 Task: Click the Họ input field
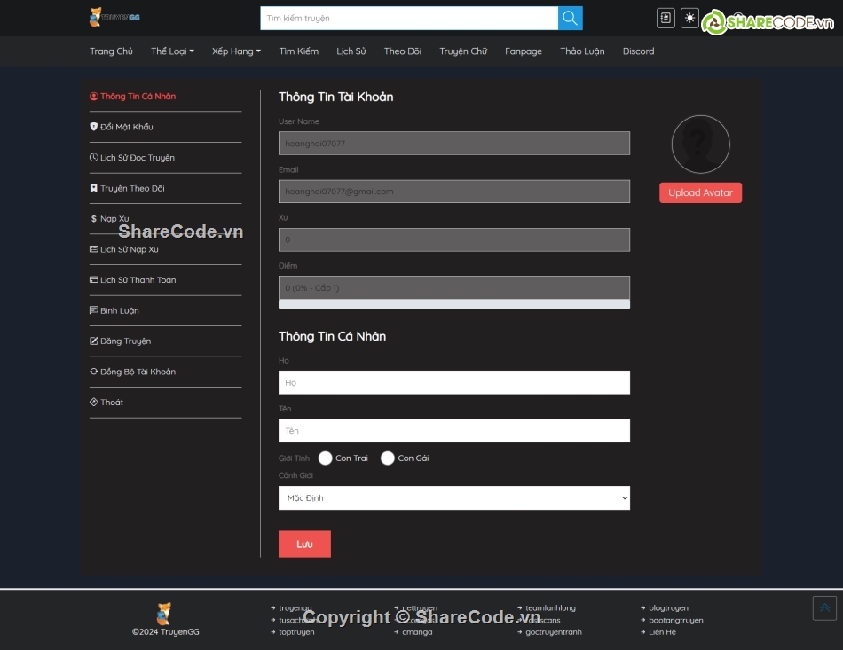(x=453, y=383)
